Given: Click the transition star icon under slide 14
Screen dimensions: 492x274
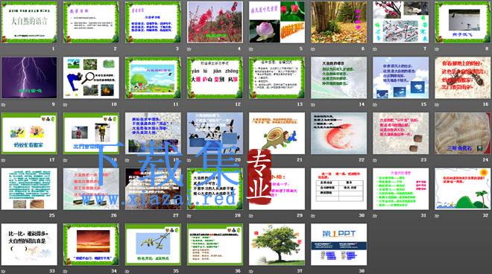Looking at the screenshot, I should (x=313, y=105).
